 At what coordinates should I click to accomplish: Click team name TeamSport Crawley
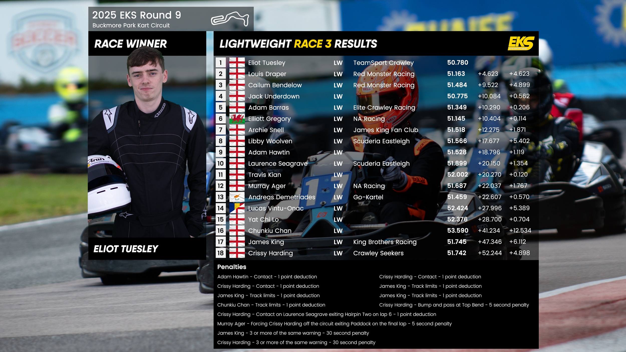pyautogui.click(x=383, y=63)
